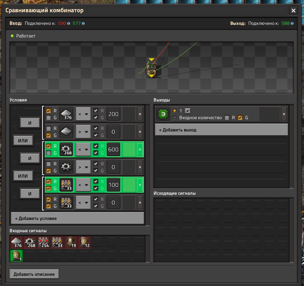Toggle G checkbox left of gear 268

49,153
